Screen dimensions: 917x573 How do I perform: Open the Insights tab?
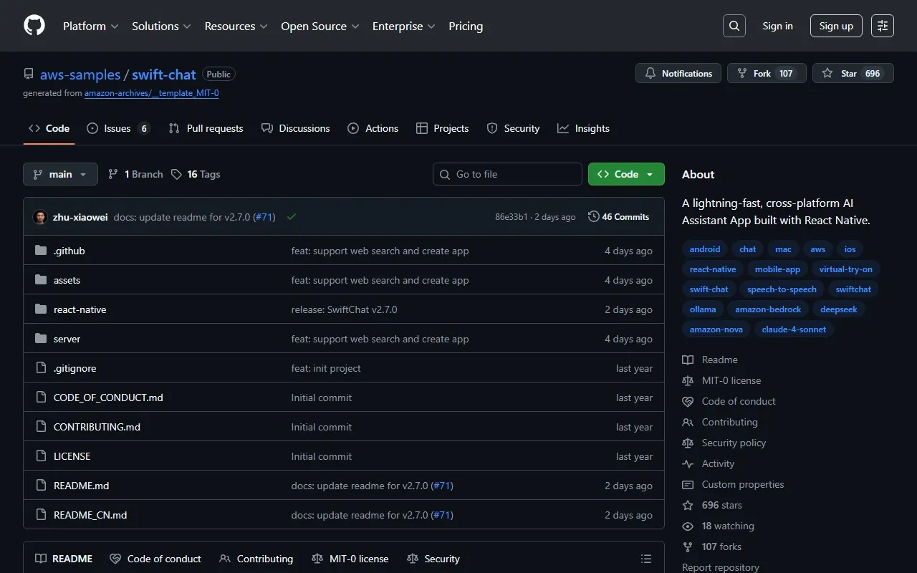pyautogui.click(x=583, y=128)
